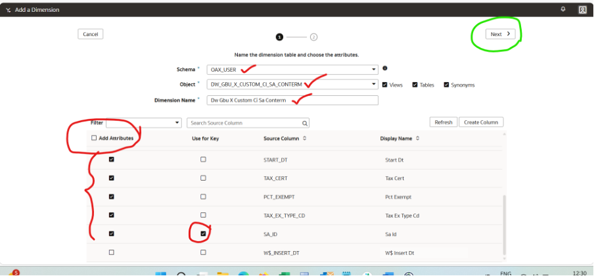Sort by the Display Name sort arrows
This screenshot has width=594, height=276.
click(419, 139)
